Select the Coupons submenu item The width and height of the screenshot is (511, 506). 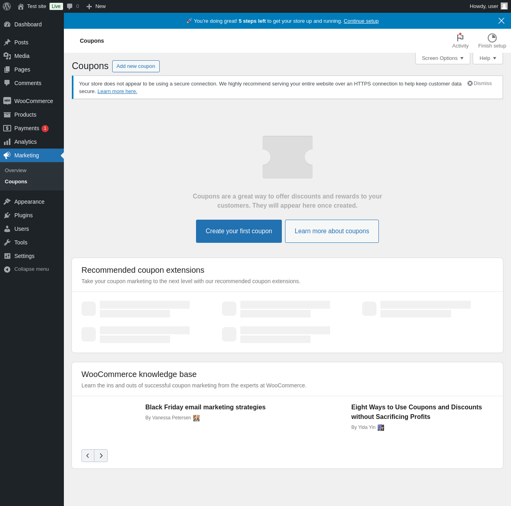click(x=16, y=182)
